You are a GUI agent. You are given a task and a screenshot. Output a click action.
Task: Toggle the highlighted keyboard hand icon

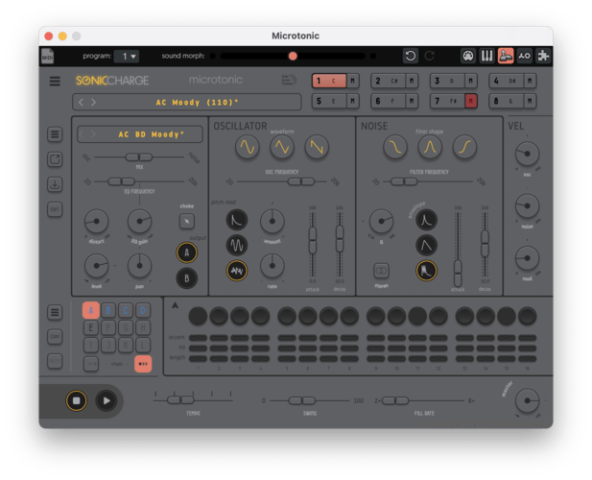pos(506,56)
